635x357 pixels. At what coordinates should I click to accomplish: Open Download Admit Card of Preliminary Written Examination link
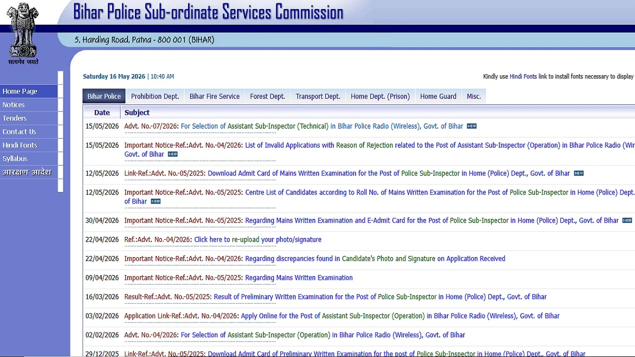[397, 354]
